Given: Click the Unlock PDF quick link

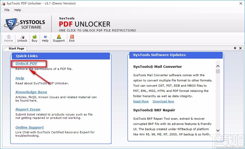Looking at the screenshot, I should [26, 63].
